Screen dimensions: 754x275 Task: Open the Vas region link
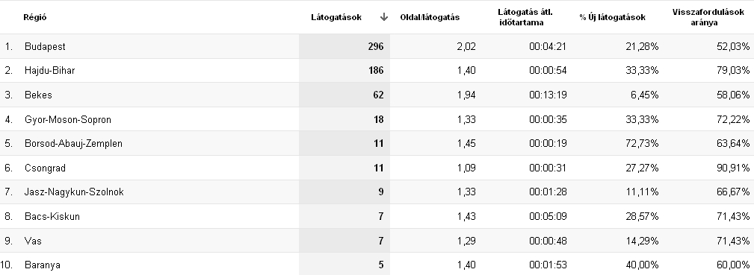(33, 241)
